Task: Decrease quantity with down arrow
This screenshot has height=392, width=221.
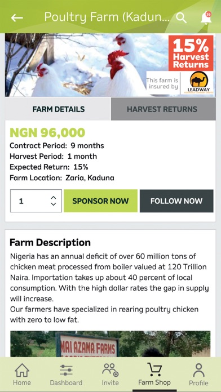Action: pos(54,204)
